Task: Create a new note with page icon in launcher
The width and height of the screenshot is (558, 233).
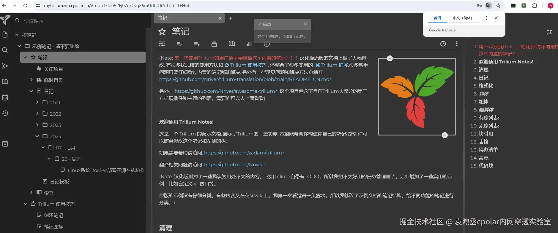Action: pyautogui.click(x=5, y=35)
